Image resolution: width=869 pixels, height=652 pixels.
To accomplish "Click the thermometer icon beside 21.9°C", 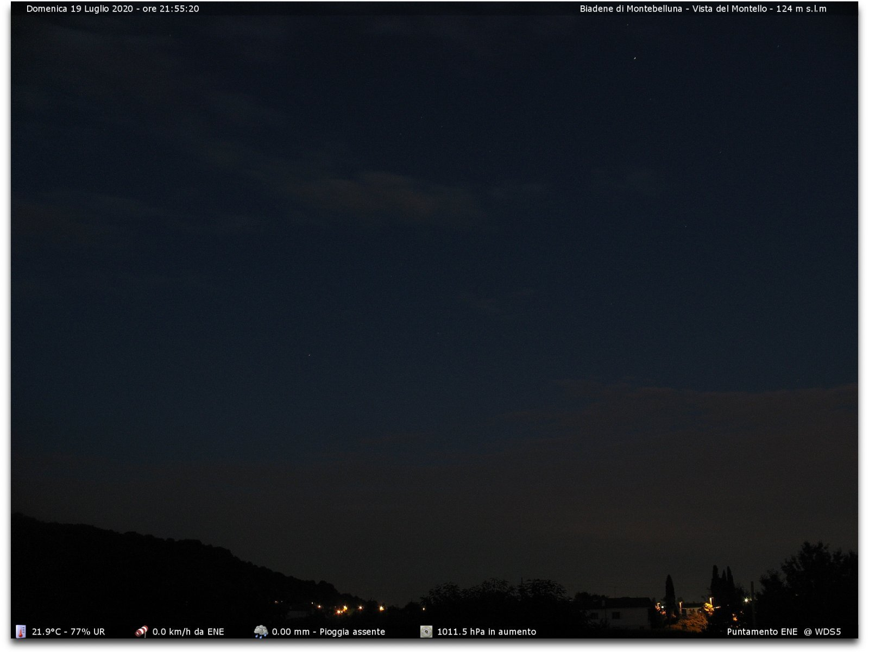I will pos(21,631).
